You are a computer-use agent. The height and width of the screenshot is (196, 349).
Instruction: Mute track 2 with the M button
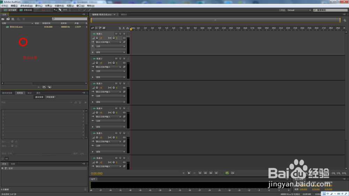click(x=116, y=58)
